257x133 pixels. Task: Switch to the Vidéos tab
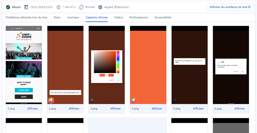point(118,17)
